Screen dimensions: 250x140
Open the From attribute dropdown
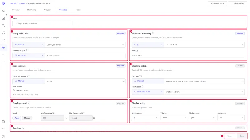tap(148, 92)
